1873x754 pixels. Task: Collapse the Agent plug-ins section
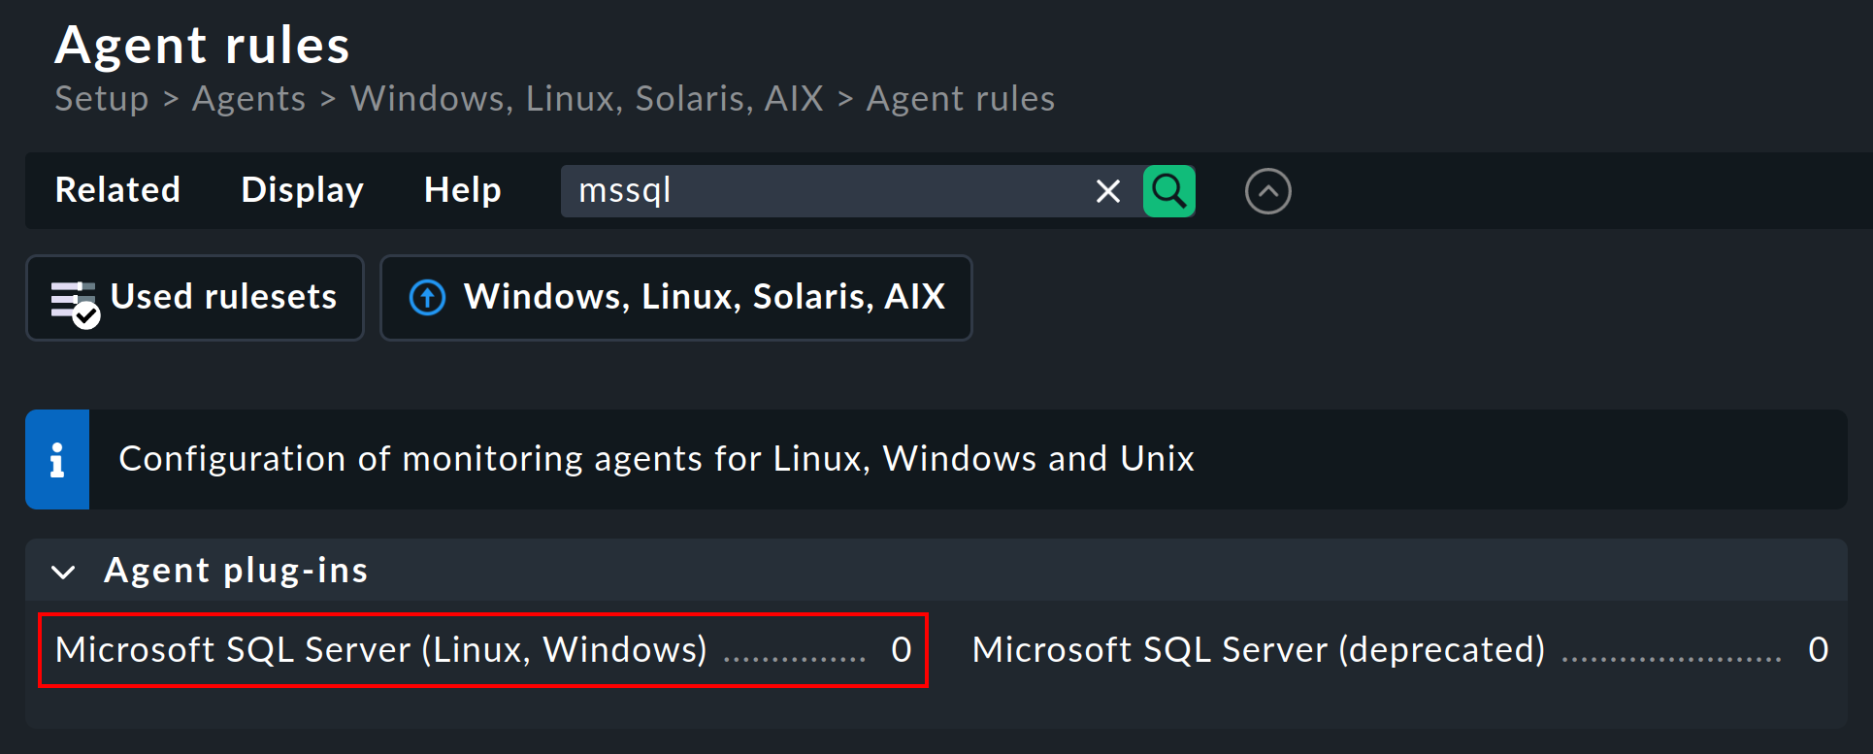[x=62, y=572]
